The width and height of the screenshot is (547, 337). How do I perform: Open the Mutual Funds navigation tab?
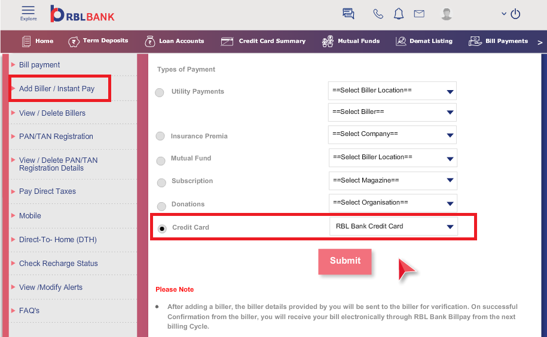point(350,41)
